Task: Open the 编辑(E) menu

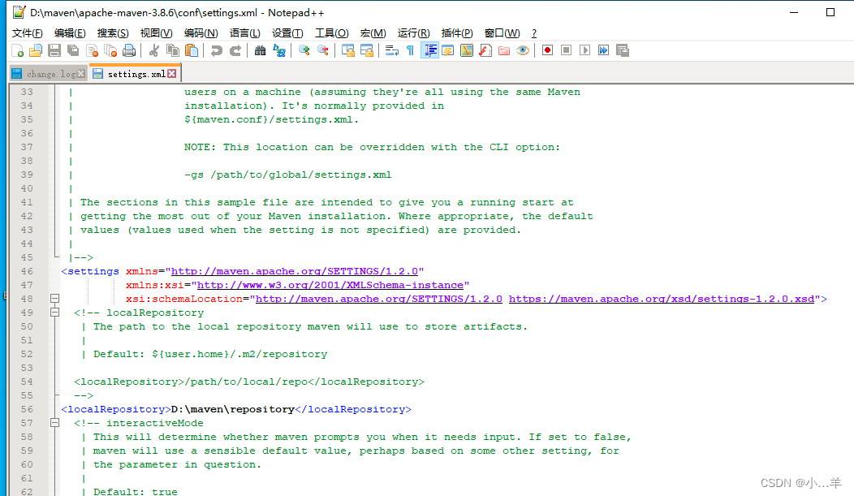Action: pos(70,33)
